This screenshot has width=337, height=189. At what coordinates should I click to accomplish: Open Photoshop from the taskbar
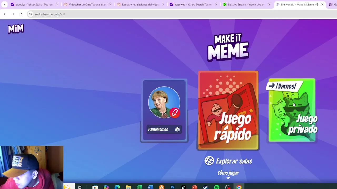pyautogui.click(x=172, y=187)
